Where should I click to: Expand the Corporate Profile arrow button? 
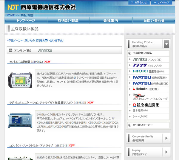click(166, 138)
